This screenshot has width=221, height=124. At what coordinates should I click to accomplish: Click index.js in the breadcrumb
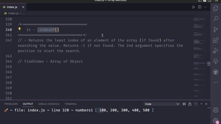point(13,13)
